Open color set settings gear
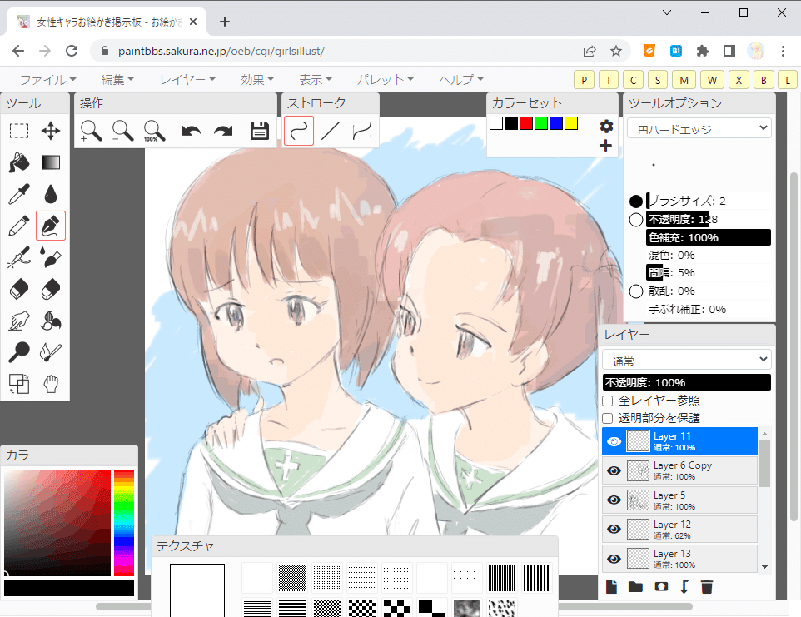The height and width of the screenshot is (617, 801). click(x=606, y=126)
